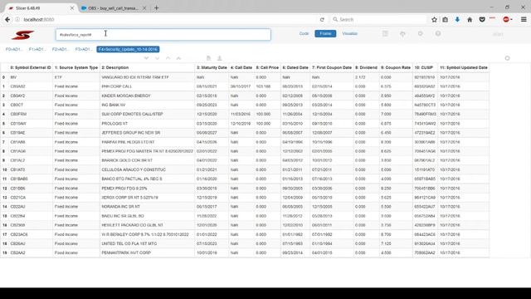The width and height of the screenshot is (531, 299).
Task: Click the fourth gray round icon right of Visualize
Action: [438, 33]
